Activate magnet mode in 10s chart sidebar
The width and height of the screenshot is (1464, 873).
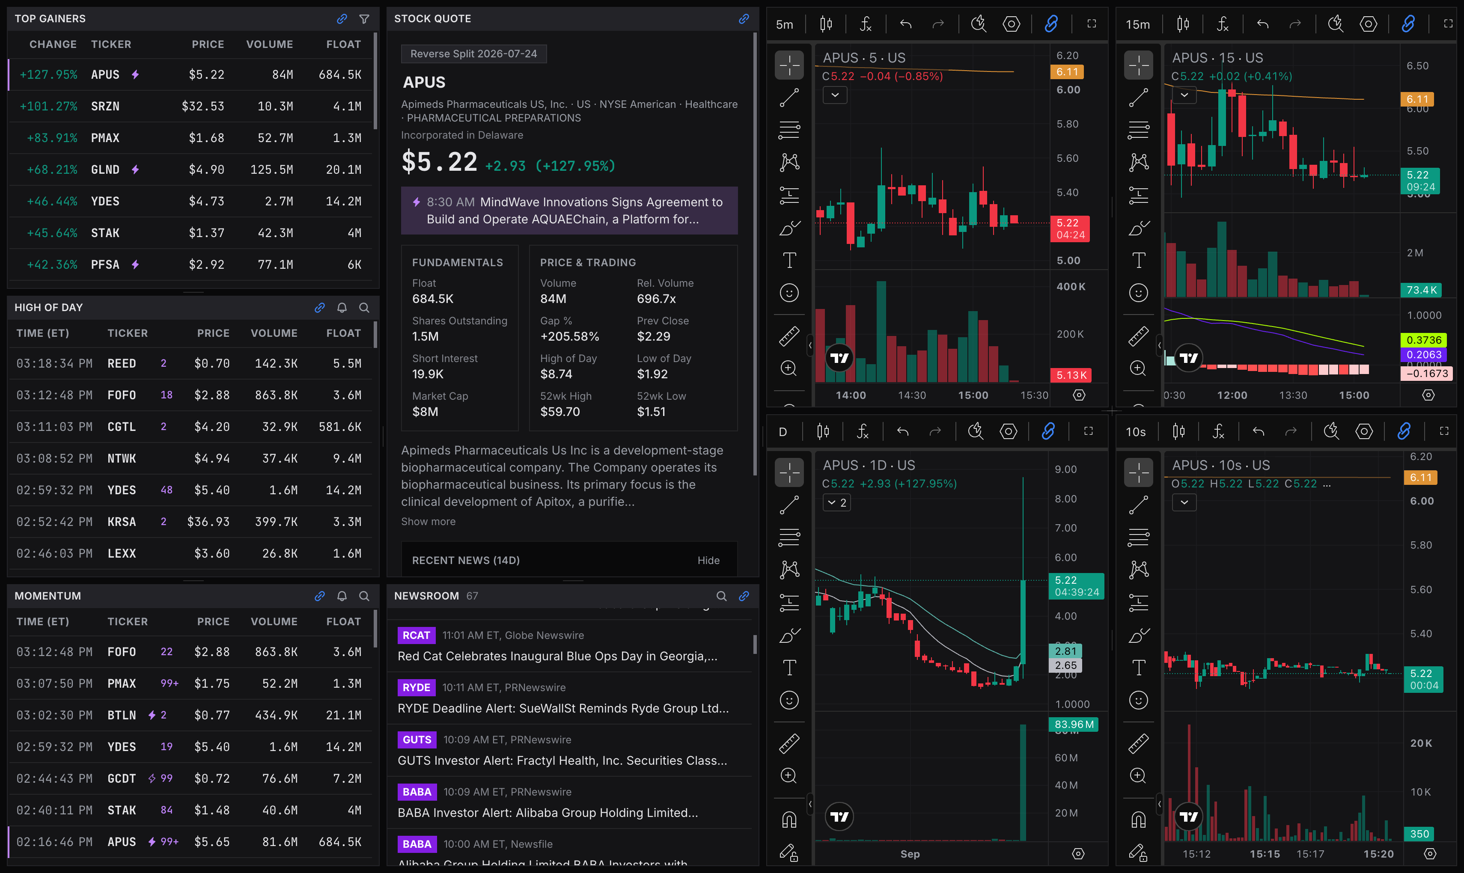click(x=1139, y=819)
